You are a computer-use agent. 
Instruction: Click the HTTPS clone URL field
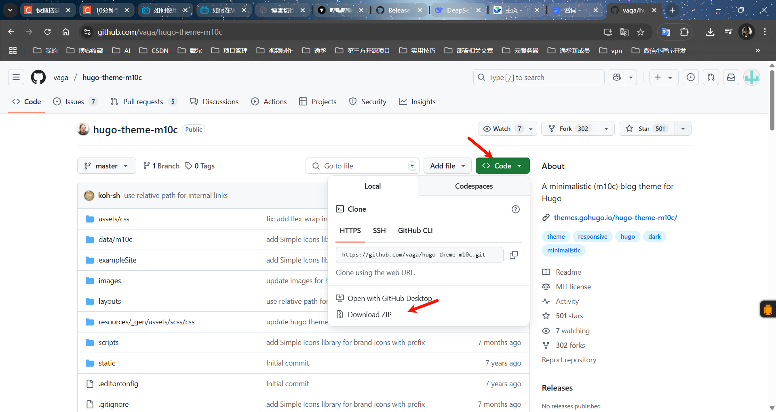pos(420,255)
